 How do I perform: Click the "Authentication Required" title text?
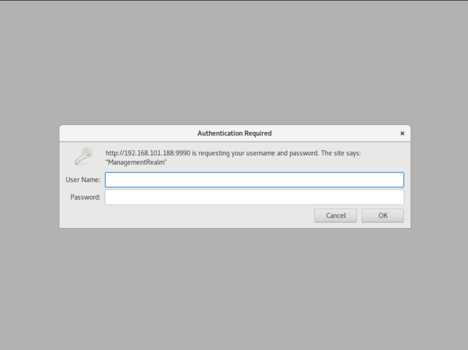234,133
